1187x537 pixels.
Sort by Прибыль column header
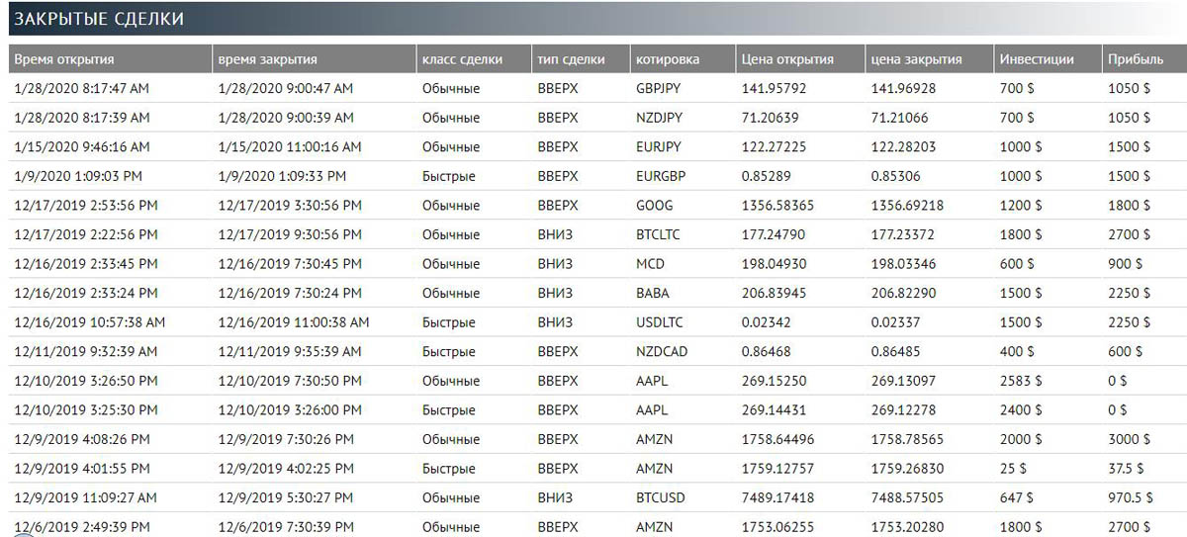pyautogui.click(x=1144, y=59)
